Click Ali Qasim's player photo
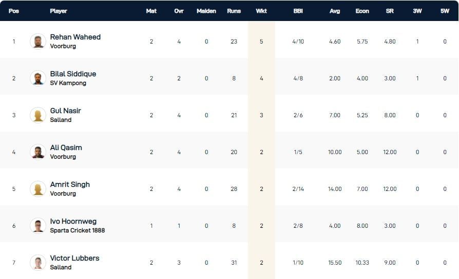This screenshot has width=459, height=279. (38, 152)
